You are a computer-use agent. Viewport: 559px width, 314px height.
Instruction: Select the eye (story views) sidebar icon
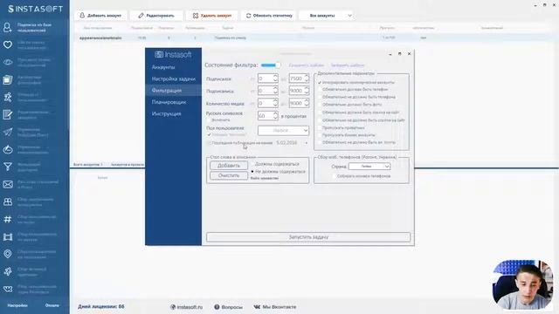tap(8, 62)
